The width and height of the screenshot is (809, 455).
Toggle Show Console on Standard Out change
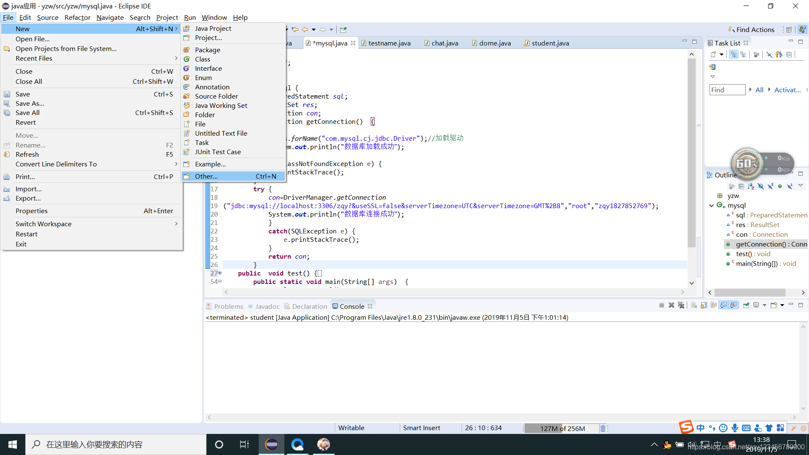(x=723, y=305)
